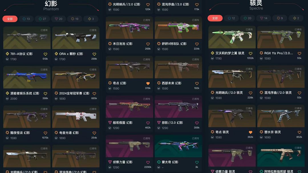Click the tier icon beside 源能者娱乐系统 幻影

click(7, 93)
